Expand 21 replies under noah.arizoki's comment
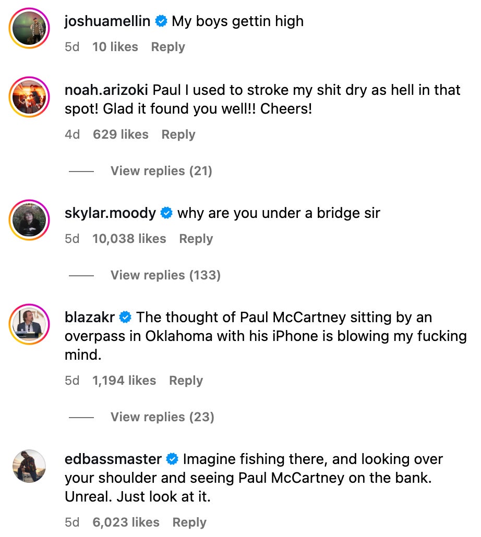 coord(161,171)
